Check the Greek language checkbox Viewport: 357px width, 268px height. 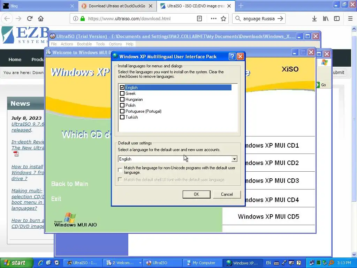click(x=122, y=94)
